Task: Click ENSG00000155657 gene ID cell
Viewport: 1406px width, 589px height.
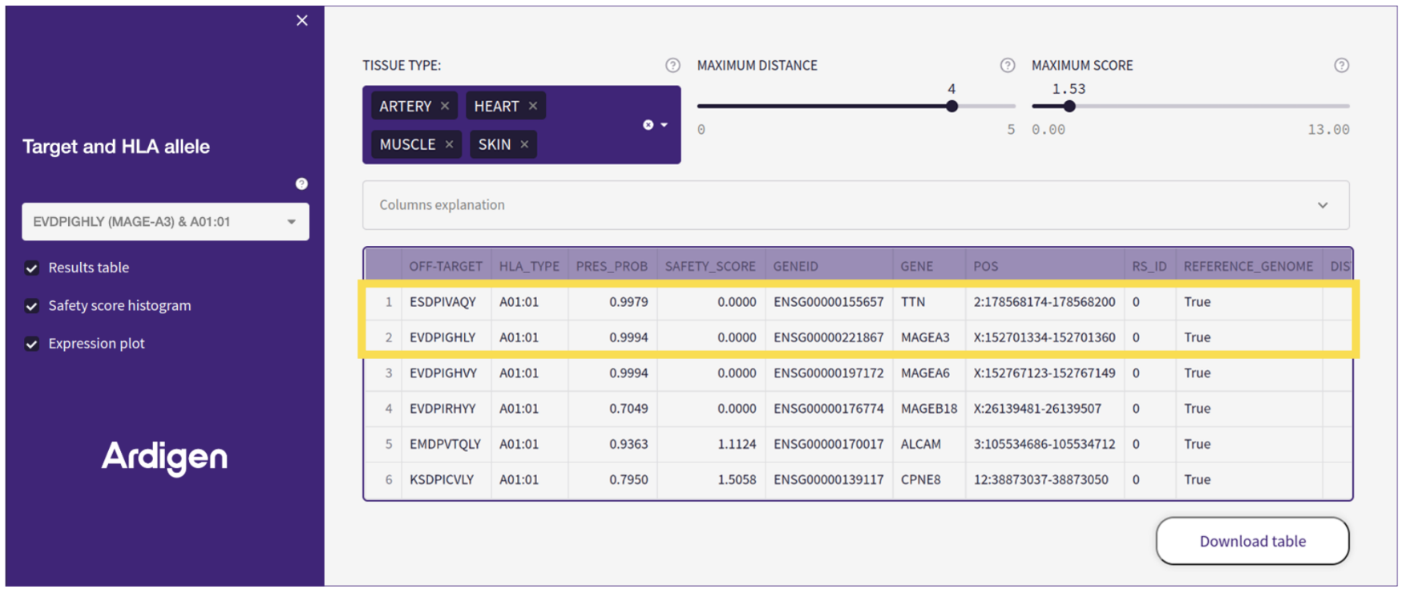Action: coord(829,302)
